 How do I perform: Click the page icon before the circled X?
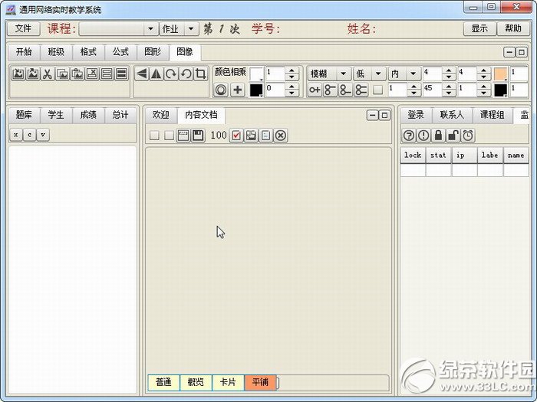click(x=265, y=136)
